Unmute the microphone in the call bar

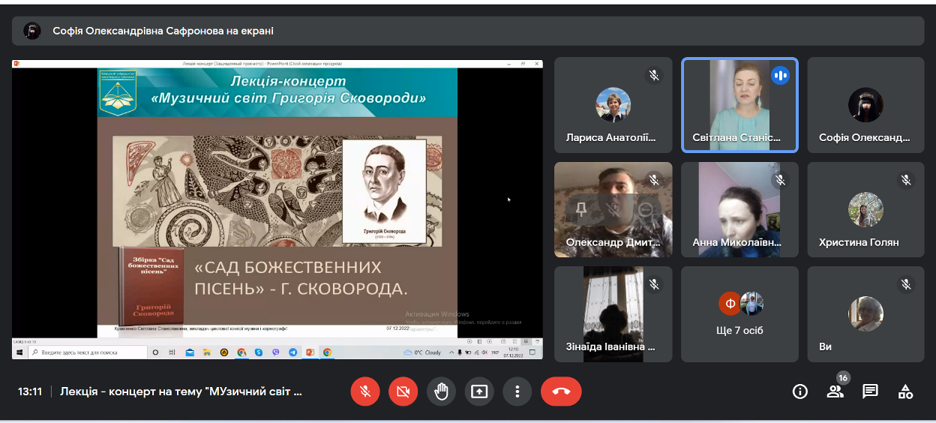click(365, 391)
